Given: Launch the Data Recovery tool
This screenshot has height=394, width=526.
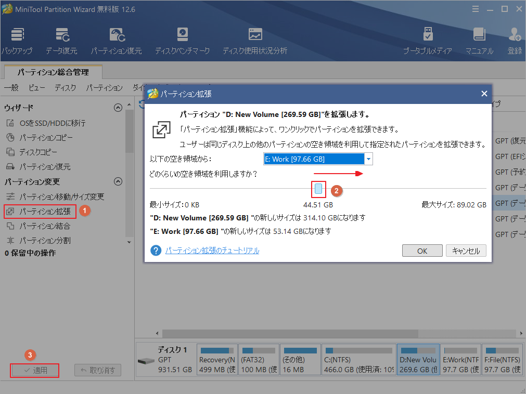Looking at the screenshot, I should pos(62,41).
